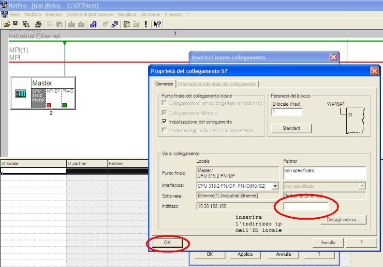Image resolution: width=383 pixels, height=267 pixels.
Task: Click the Upload from module icon
Action: tap(81, 24)
